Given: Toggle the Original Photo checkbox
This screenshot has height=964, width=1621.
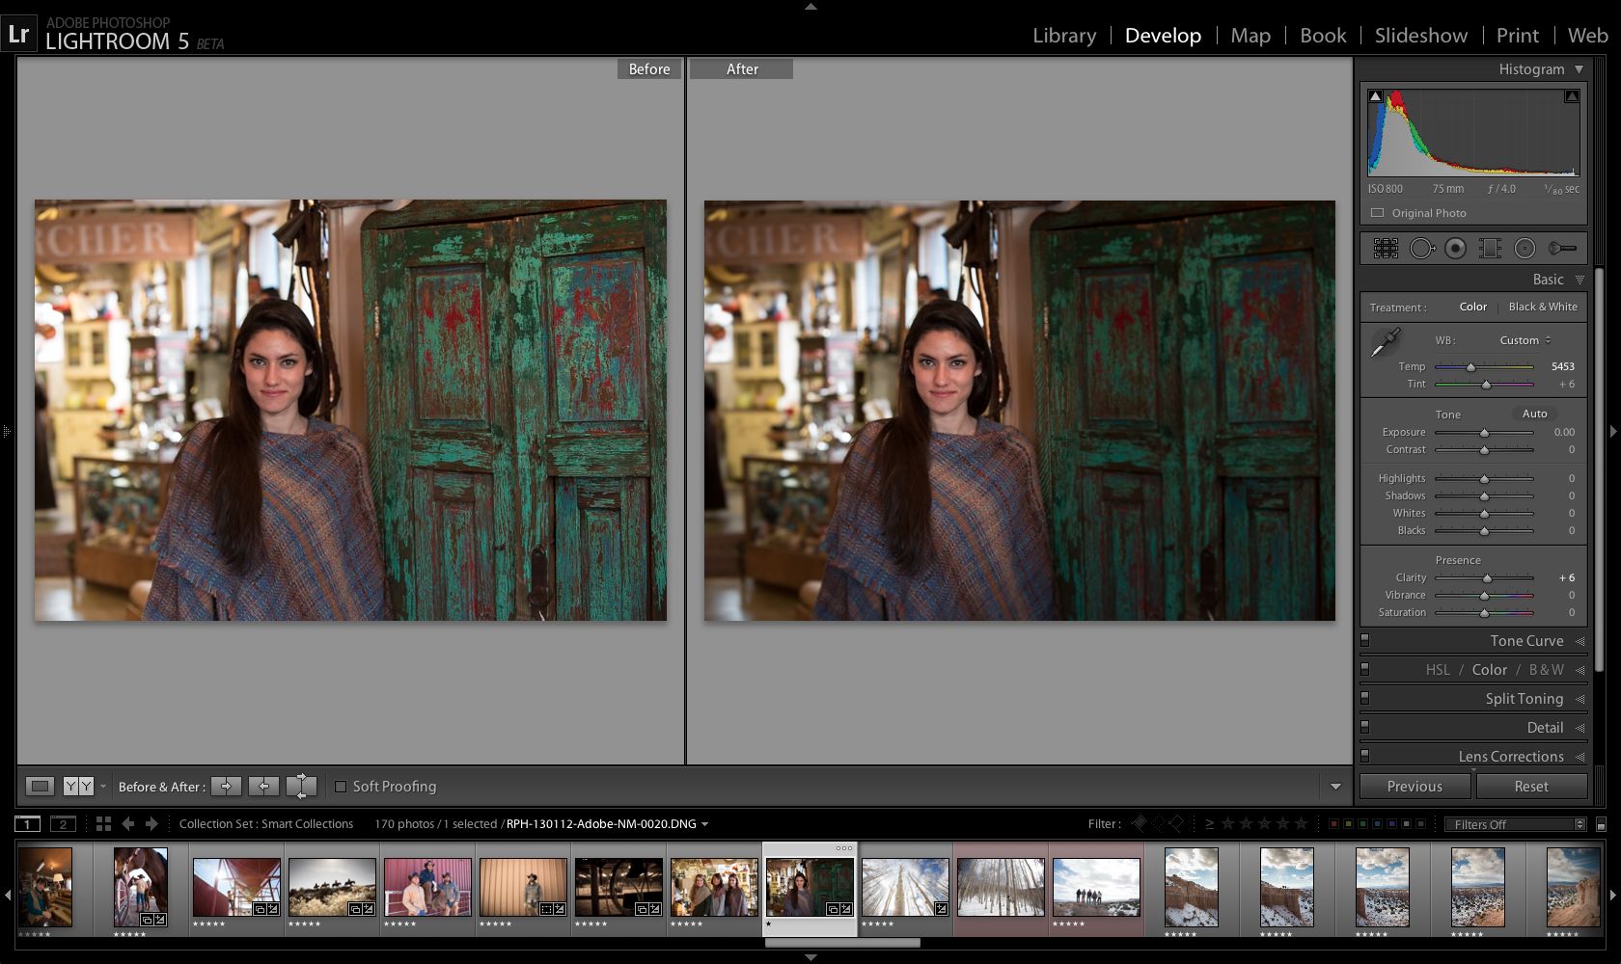Looking at the screenshot, I should pyautogui.click(x=1378, y=213).
